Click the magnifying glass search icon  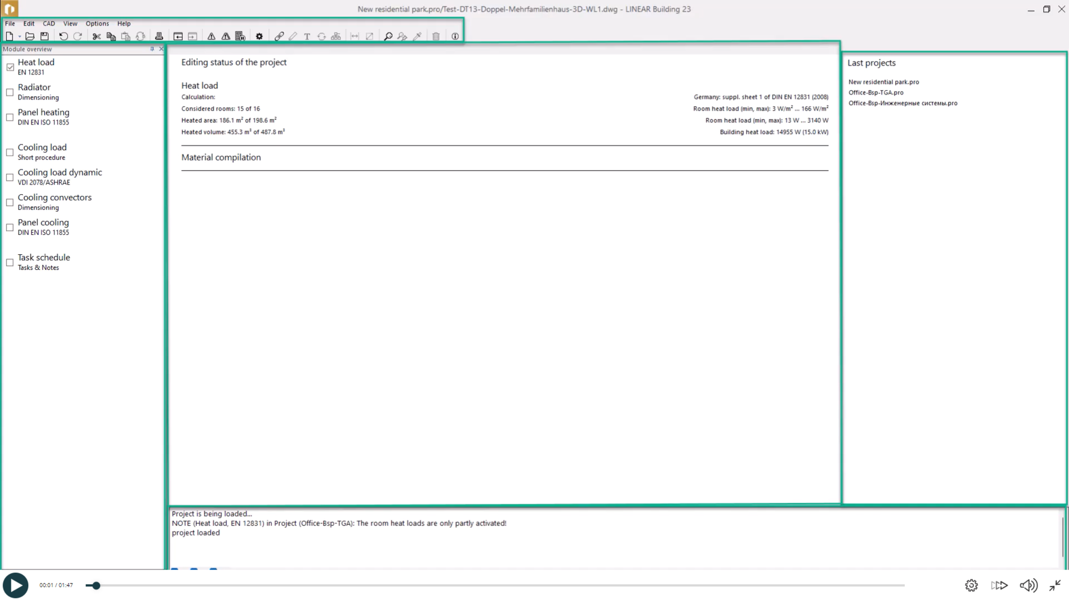pyautogui.click(x=388, y=37)
